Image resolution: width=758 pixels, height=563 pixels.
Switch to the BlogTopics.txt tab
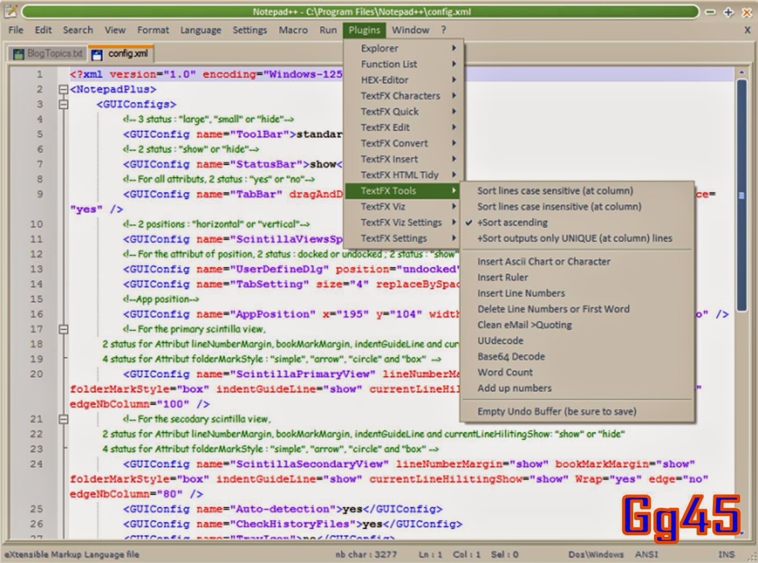click(48, 54)
